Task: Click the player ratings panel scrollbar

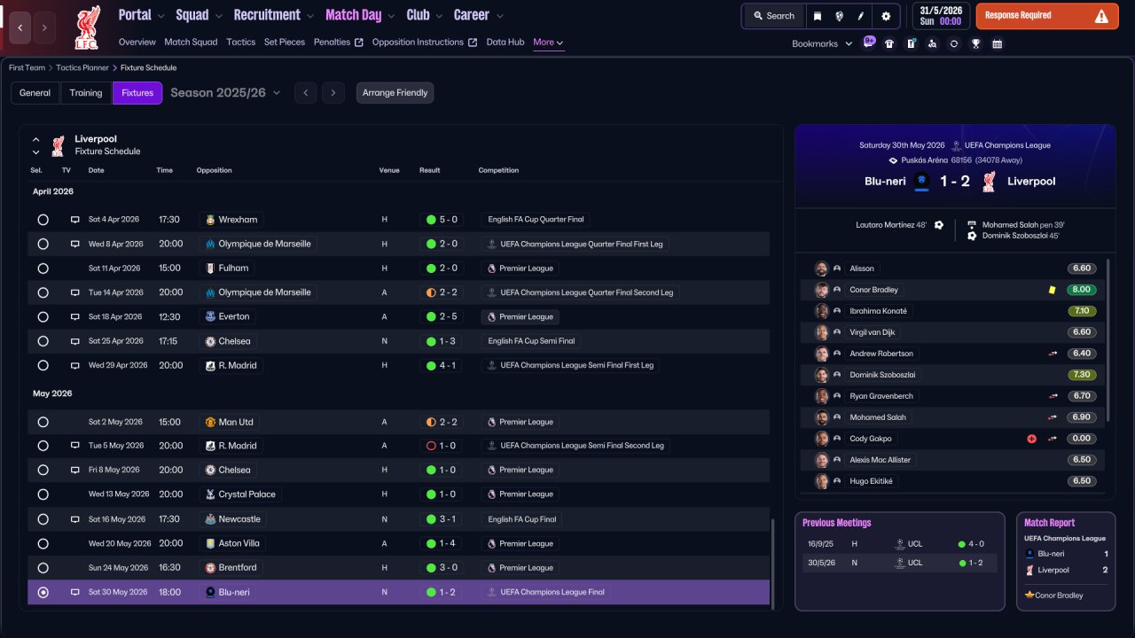Action: (1108, 339)
